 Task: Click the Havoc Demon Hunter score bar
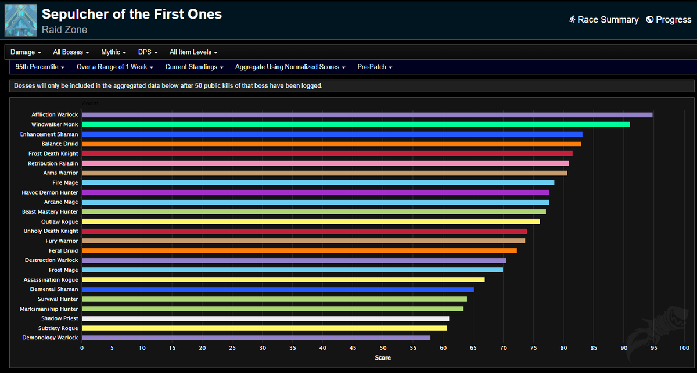(x=315, y=192)
